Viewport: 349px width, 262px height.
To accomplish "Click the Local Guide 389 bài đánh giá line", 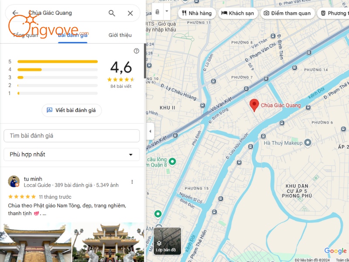I will (71, 185).
